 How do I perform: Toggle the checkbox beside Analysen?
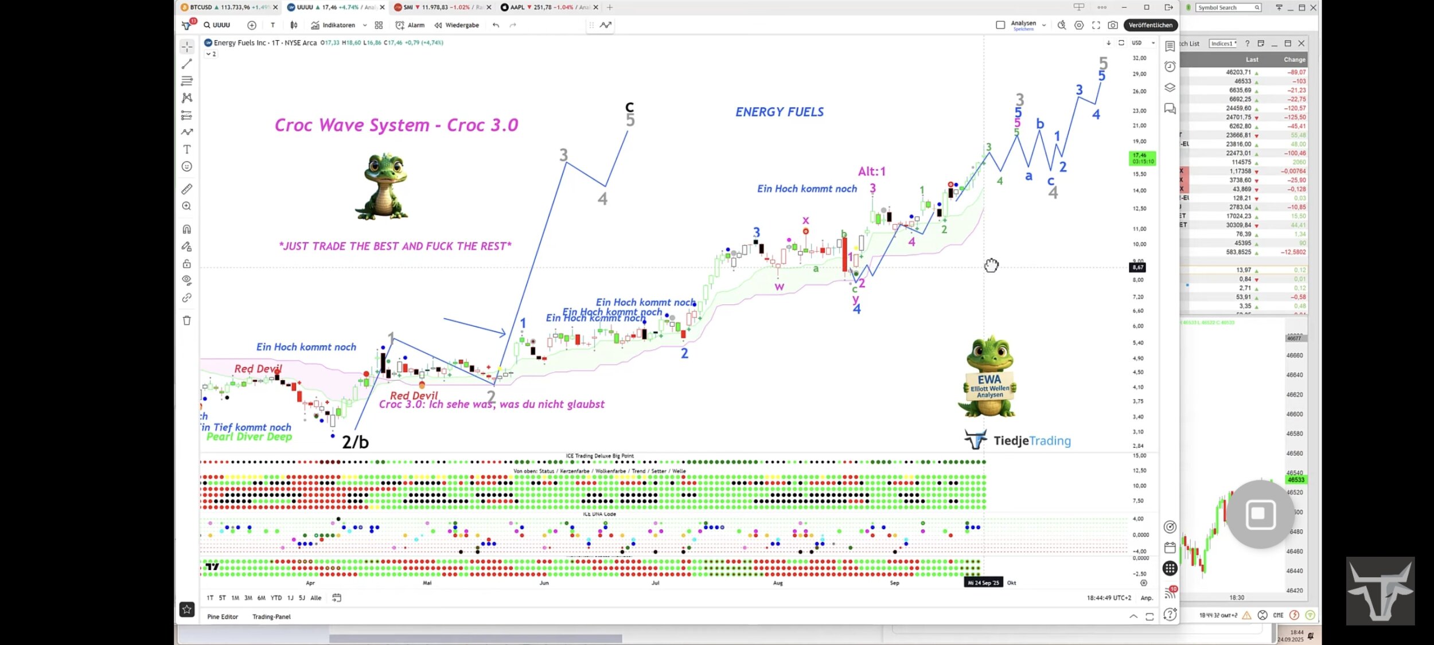pyautogui.click(x=1000, y=25)
